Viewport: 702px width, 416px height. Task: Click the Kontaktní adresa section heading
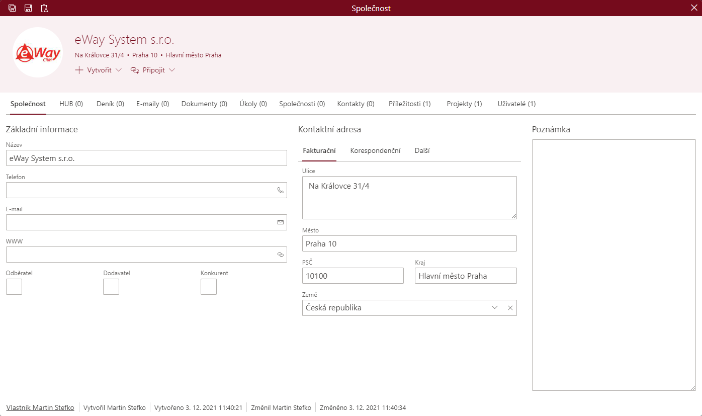329,129
